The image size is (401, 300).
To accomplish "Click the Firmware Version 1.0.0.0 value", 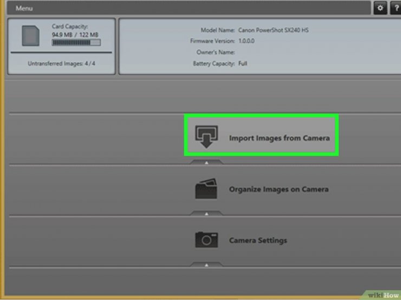I will click(248, 41).
